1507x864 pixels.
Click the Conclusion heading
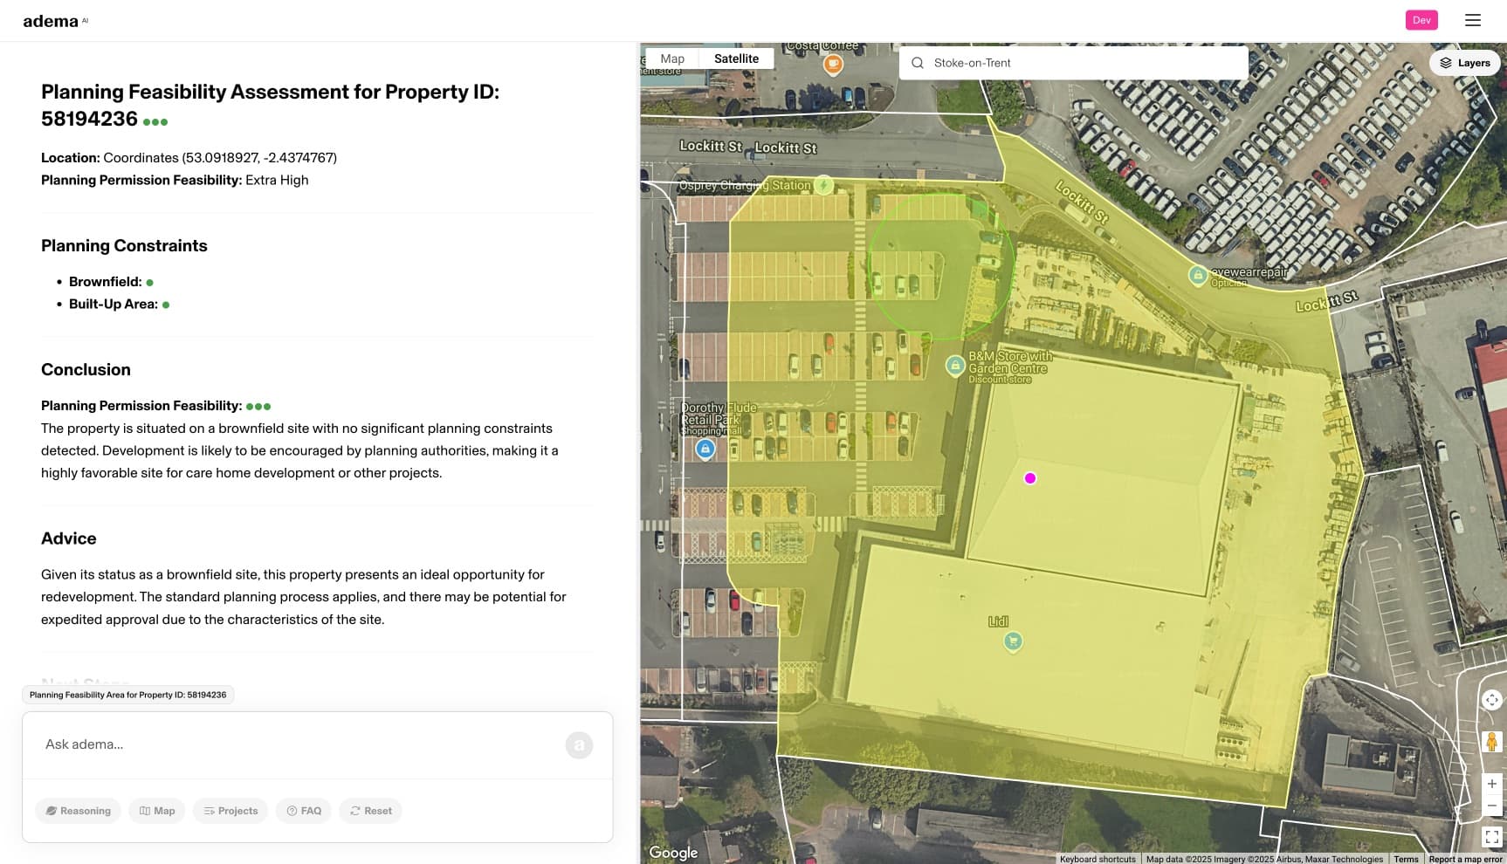pos(86,370)
